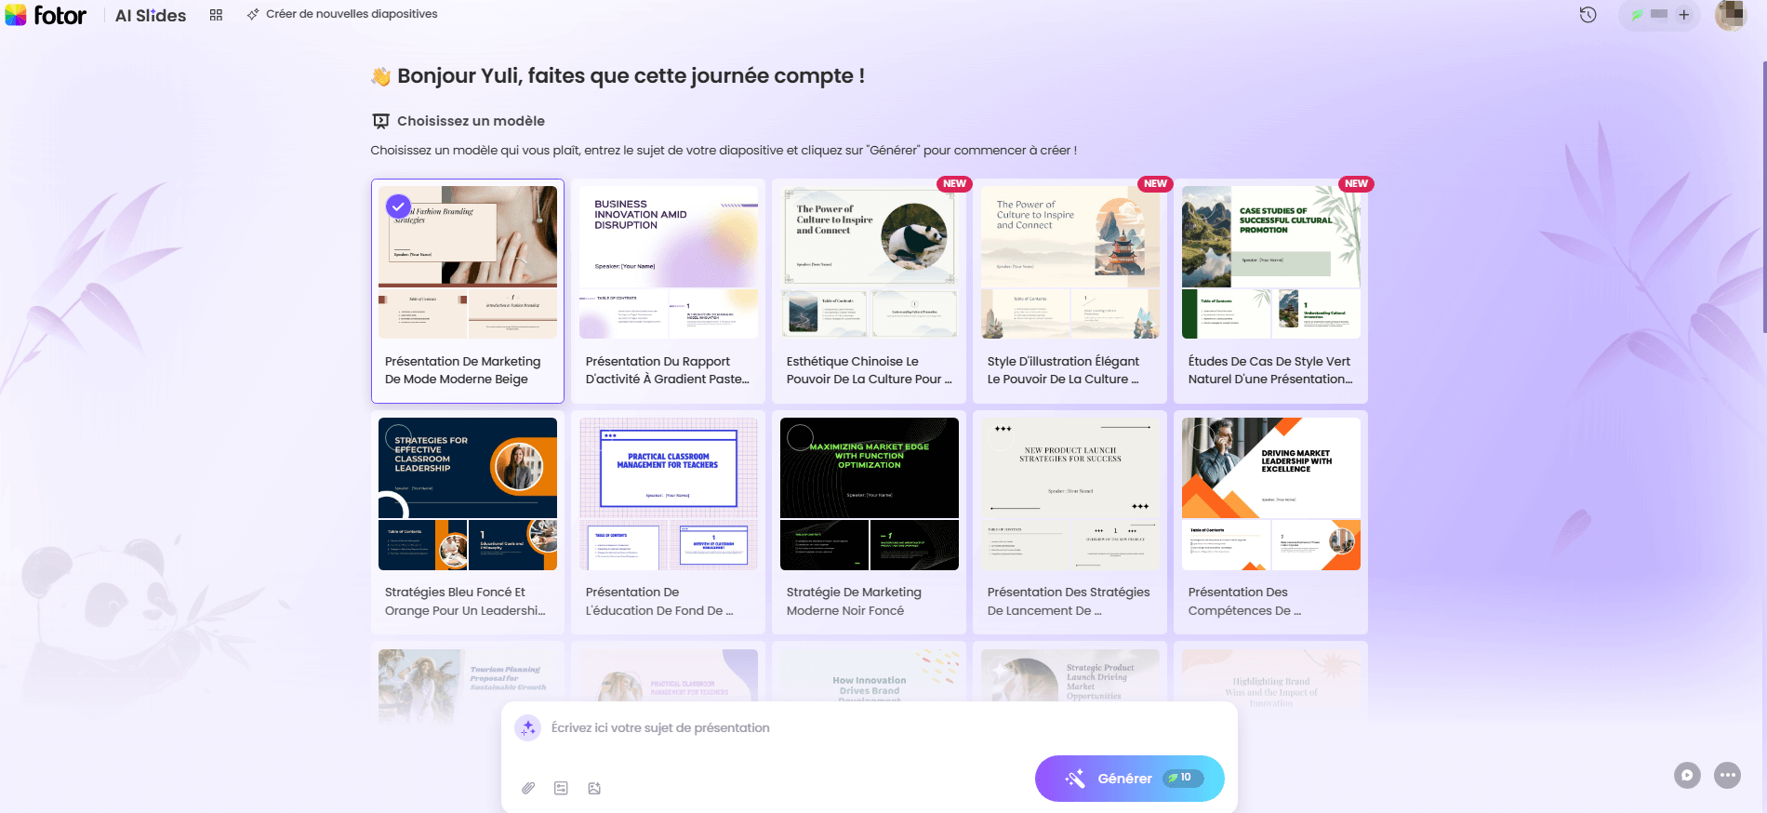The height and width of the screenshot is (813, 1767).
Task: Click the AI image icon in prompt box
Action: pos(594,788)
